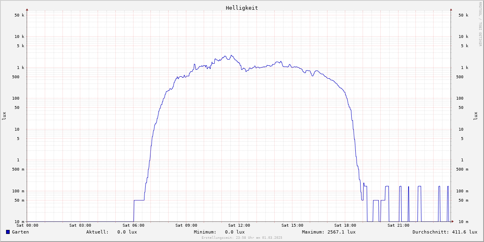Click the Sat 18:00 time axis label

click(345, 225)
